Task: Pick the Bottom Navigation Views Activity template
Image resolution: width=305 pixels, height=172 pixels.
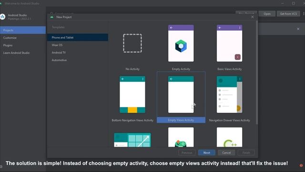Action: (x=132, y=95)
